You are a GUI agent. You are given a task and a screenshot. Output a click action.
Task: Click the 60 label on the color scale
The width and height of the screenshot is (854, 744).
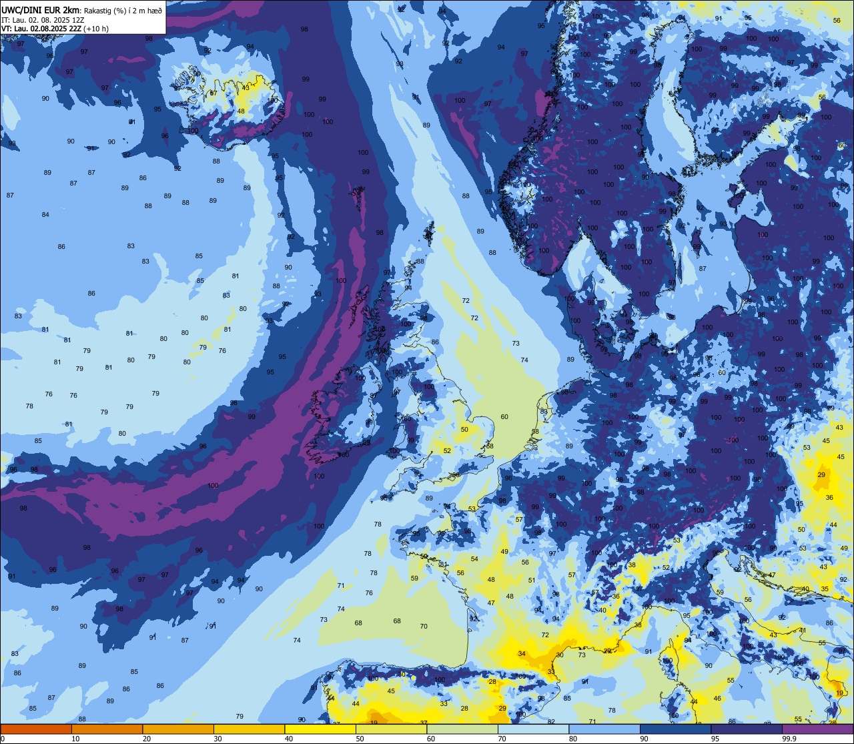tap(431, 739)
